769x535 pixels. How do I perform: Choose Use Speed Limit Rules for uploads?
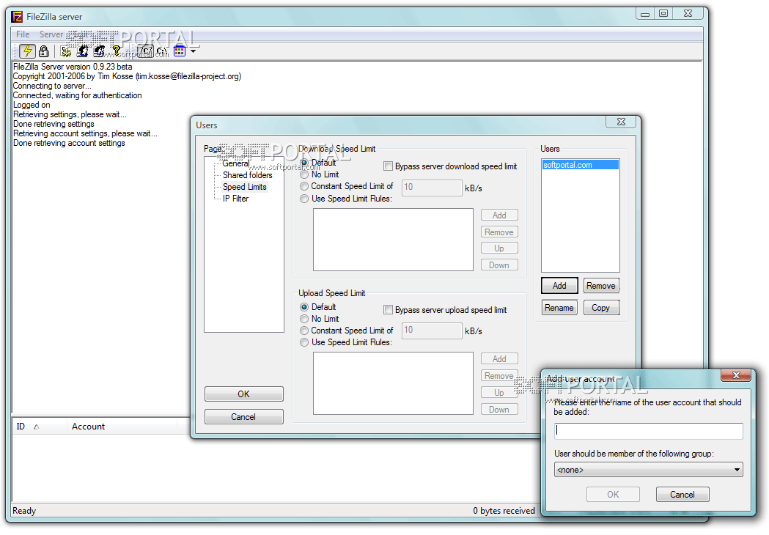coord(304,342)
